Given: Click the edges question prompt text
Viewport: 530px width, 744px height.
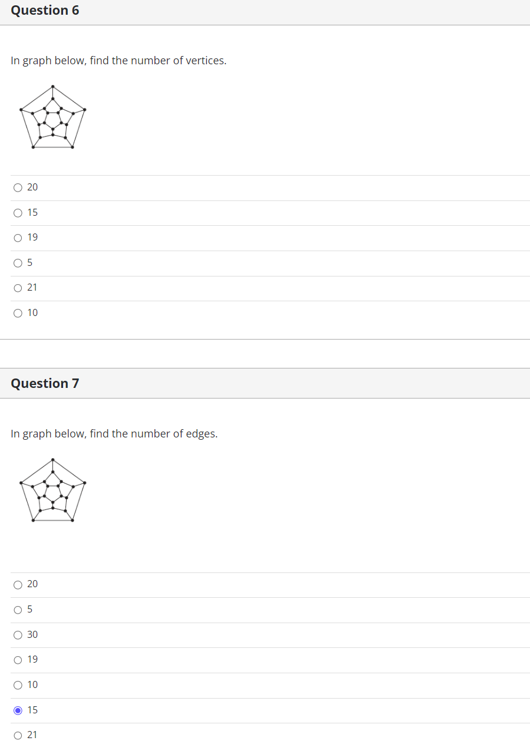Looking at the screenshot, I should [x=114, y=433].
